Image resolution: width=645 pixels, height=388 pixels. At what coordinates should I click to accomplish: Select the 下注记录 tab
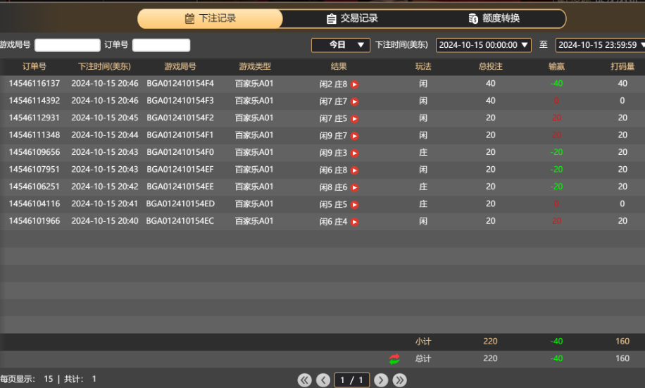coord(210,19)
